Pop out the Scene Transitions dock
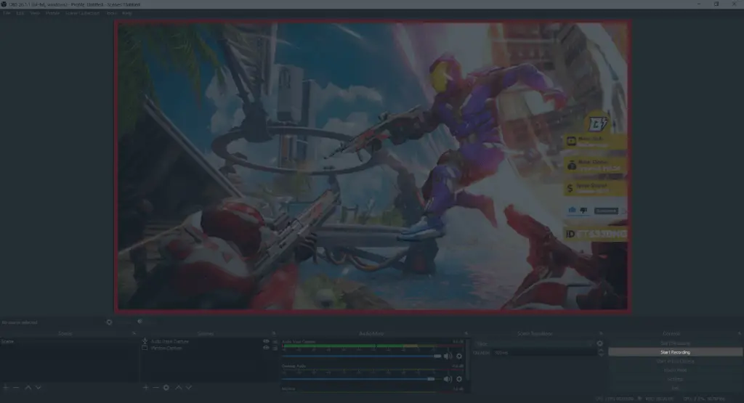The image size is (744, 403). [x=601, y=333]
